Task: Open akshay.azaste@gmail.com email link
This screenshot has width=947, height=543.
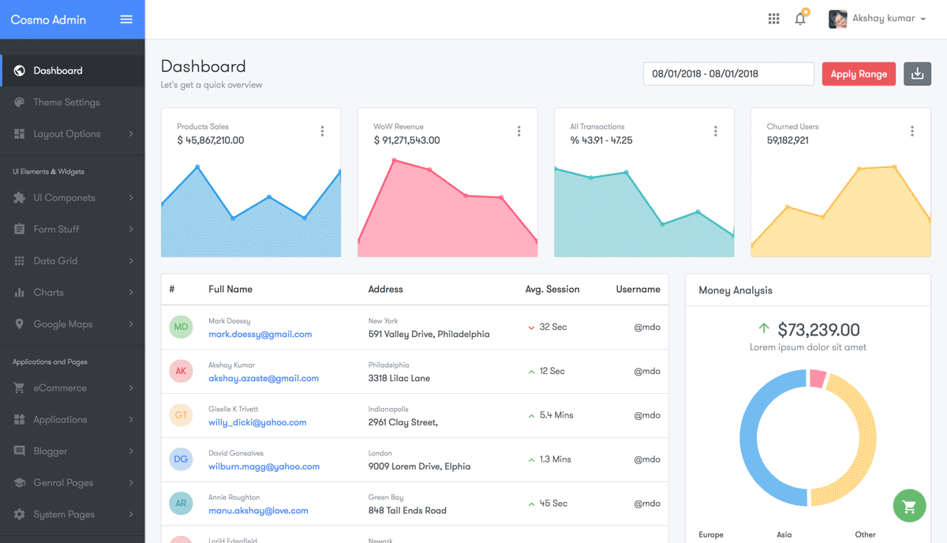Action: [264, 379]
